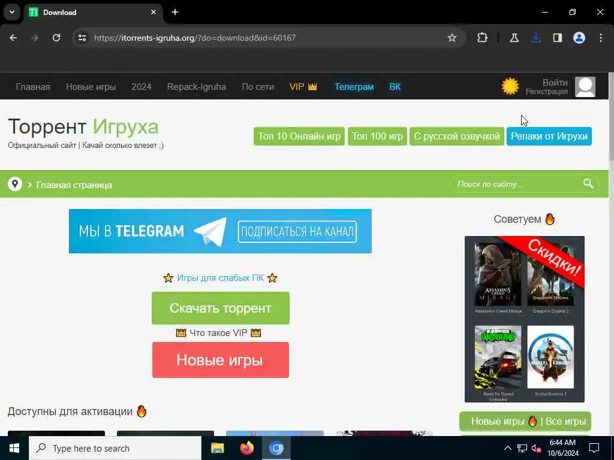Open the taskbar clock and date
Screen dimensions: 614x460
(562, 448)
